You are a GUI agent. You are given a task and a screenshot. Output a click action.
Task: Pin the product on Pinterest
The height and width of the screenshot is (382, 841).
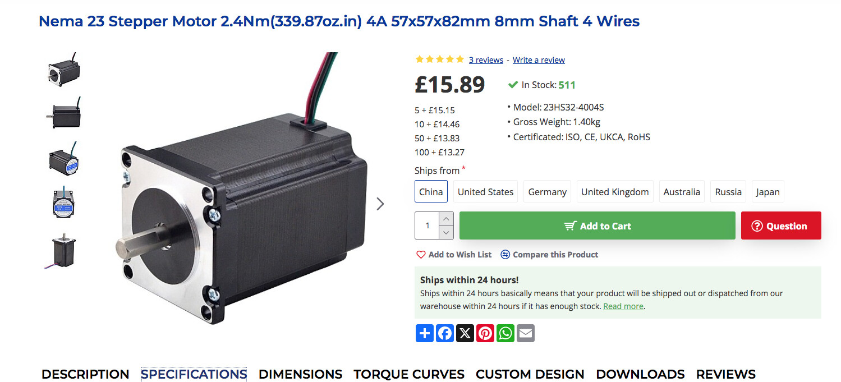pos(485,333)
